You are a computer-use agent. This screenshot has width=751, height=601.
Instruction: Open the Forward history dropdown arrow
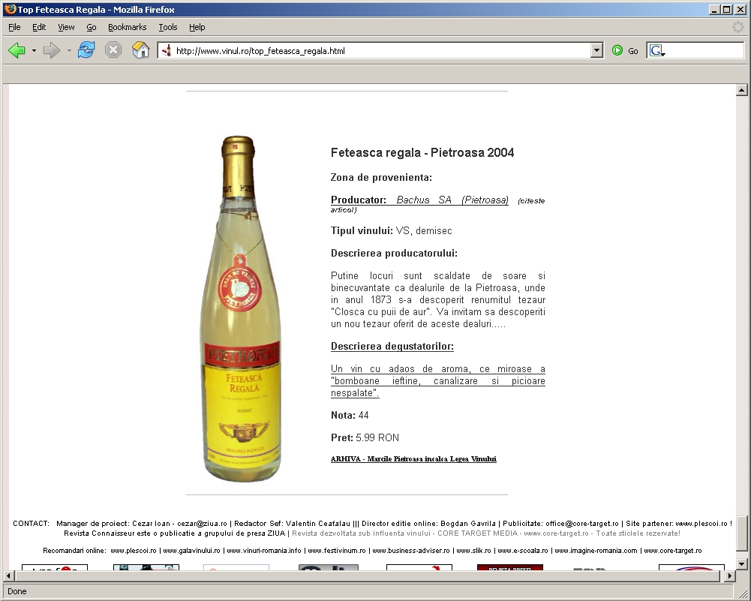69,51
